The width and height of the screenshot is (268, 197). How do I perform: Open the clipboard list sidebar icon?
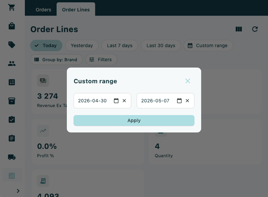coord(12,138)
